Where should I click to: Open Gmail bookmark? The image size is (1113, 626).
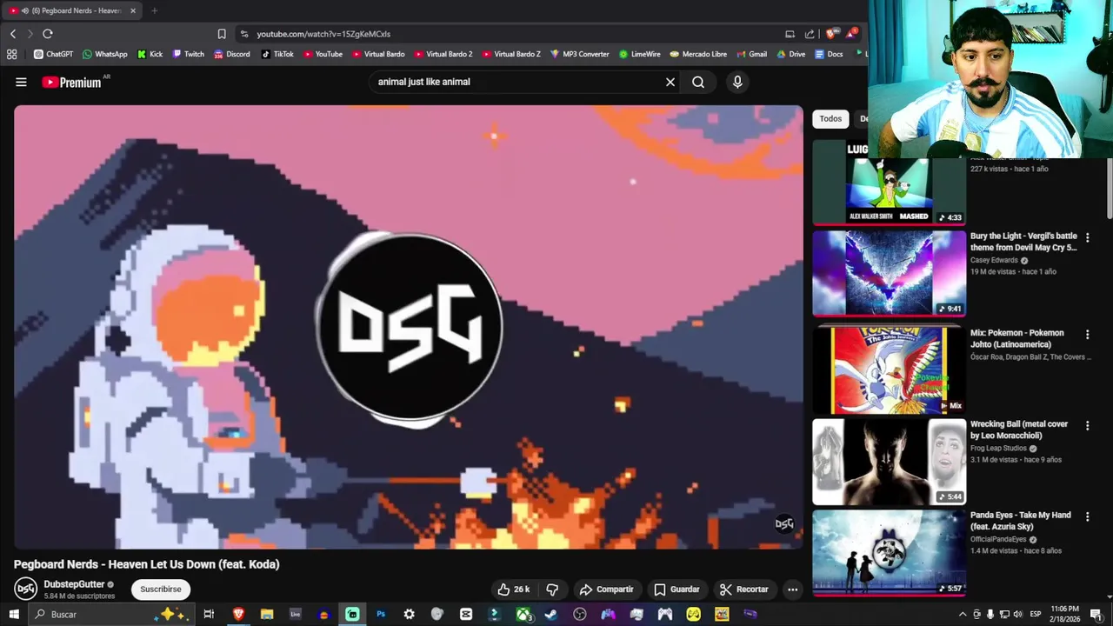tap(751, 54)
